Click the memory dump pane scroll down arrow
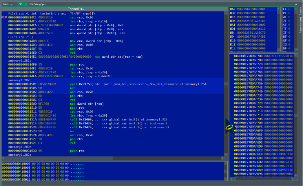 [x=225, y=179]
